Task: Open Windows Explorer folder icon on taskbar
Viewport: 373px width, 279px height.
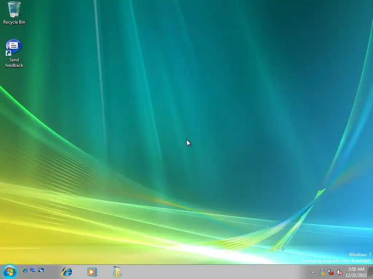Action: [117, 272]
